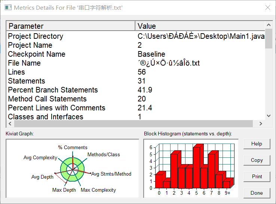Click the Lines value 56
276x204 pixels.
click(x=142, y=72)
